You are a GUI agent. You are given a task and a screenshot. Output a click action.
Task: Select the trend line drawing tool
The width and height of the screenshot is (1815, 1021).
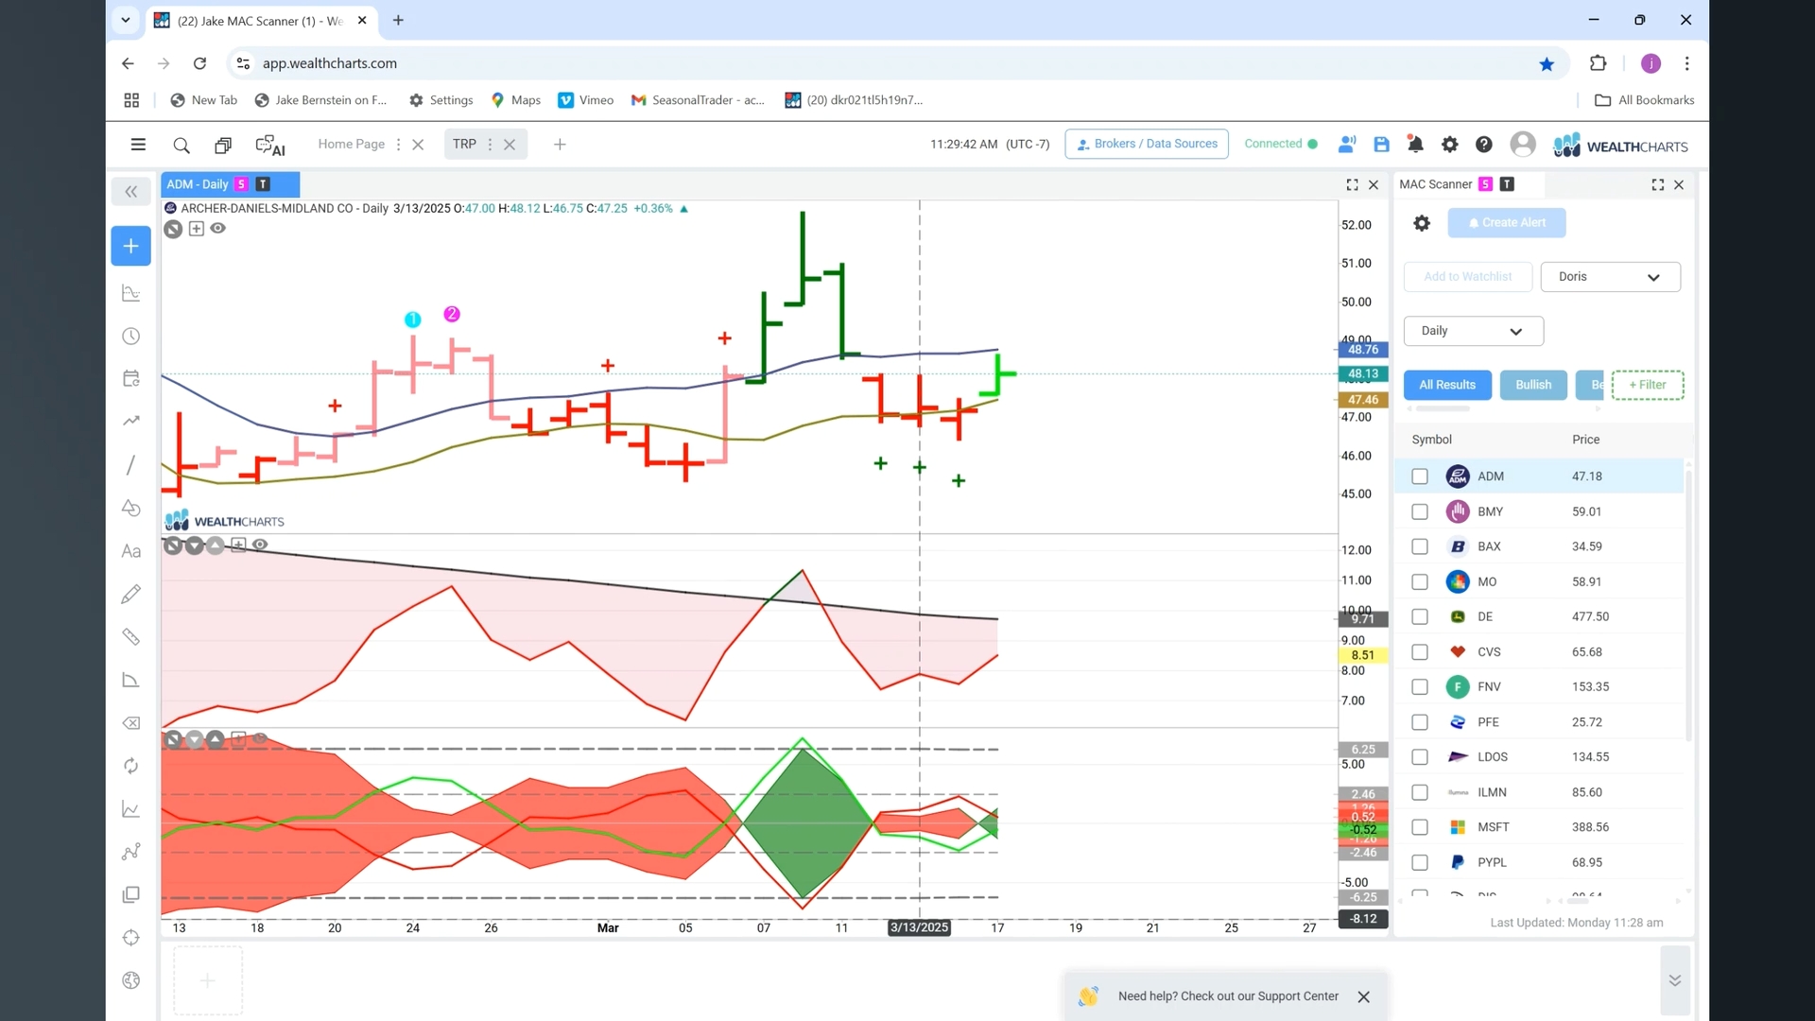[x=131, y=465]
